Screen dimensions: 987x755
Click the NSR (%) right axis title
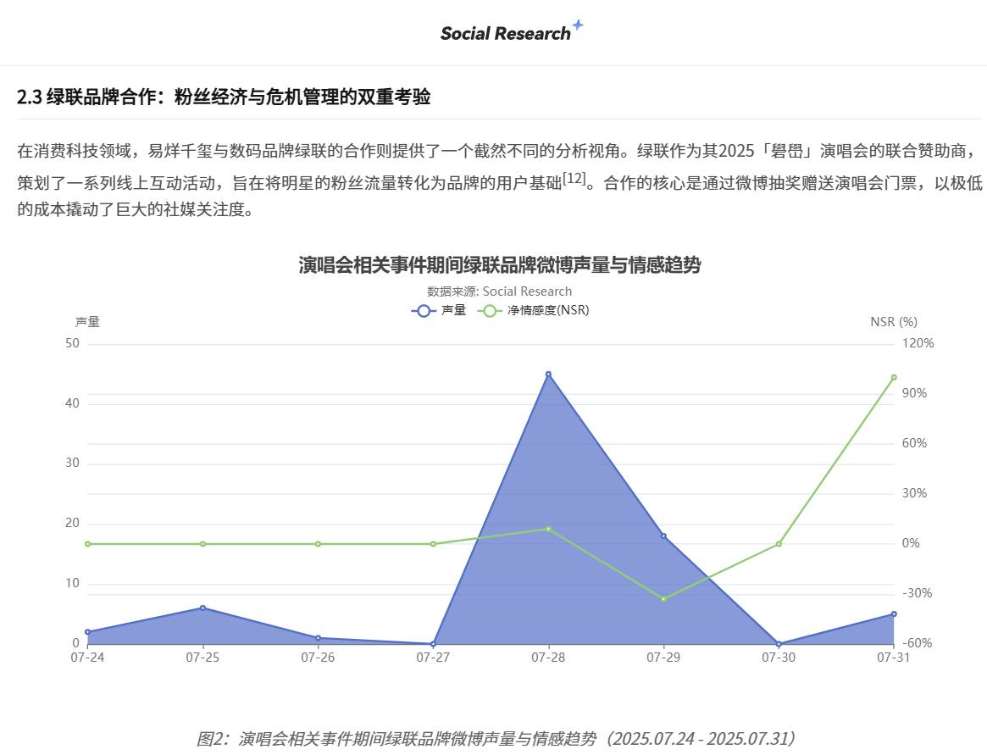click(893, 322)
